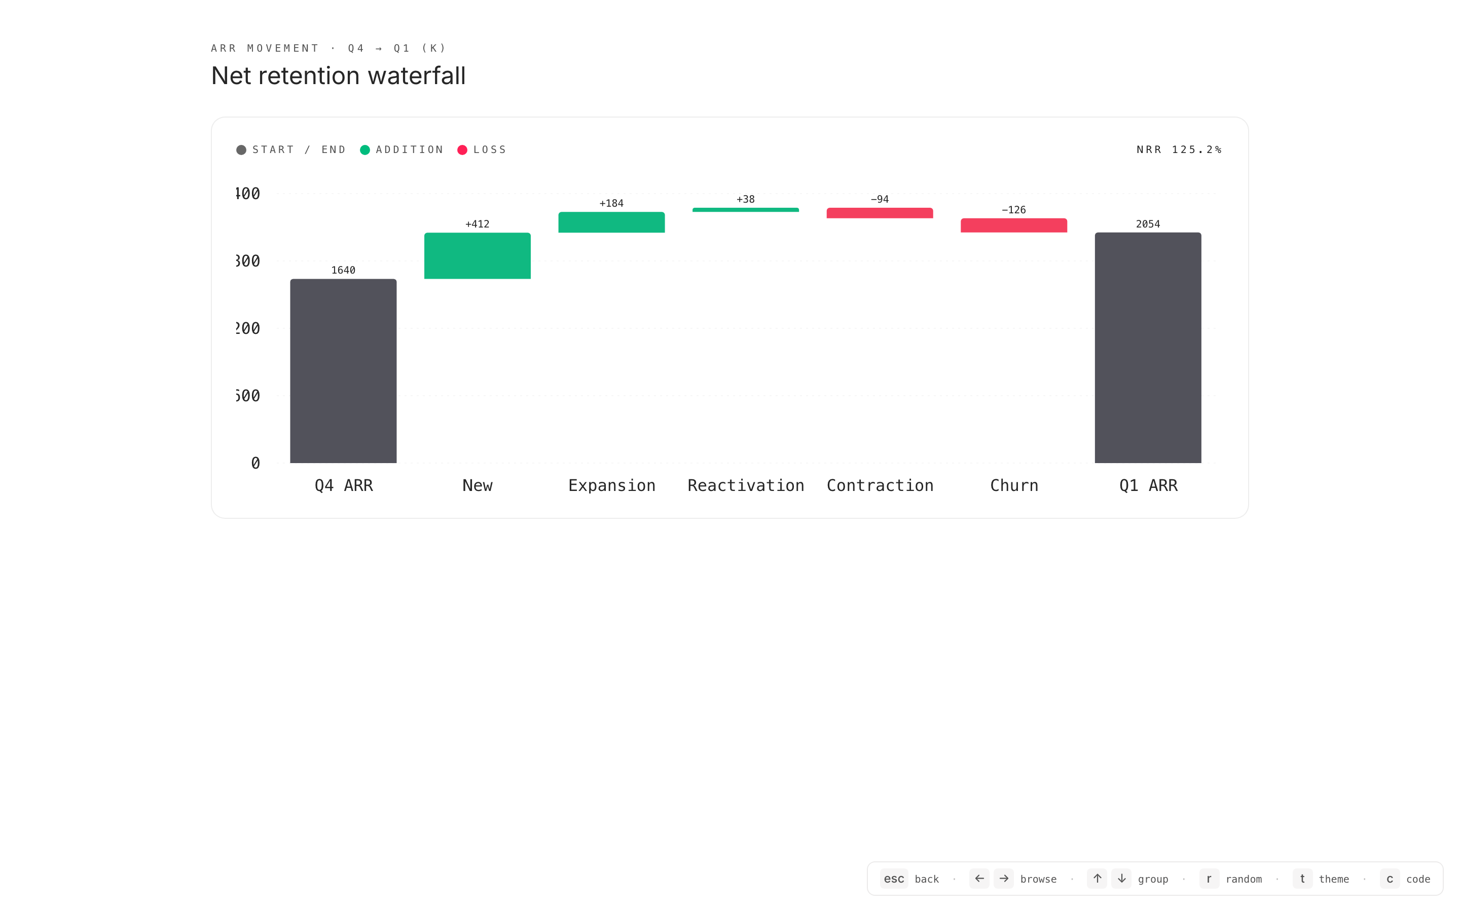This screenshot has height=912, width=1460.
Task: Click the esc back key
Action: 894,879
